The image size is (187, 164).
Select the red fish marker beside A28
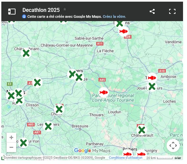pyautogui.click(x=124, y=31)
